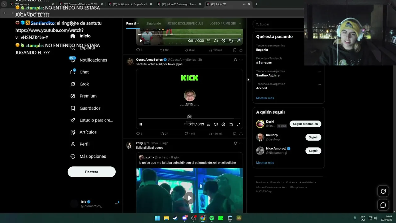Mute the Kick video audio
Screen dimensions: 396x223
216,124
